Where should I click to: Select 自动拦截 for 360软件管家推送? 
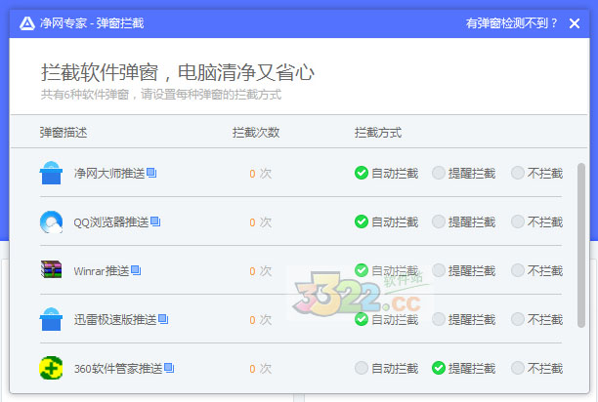(386, 368)
